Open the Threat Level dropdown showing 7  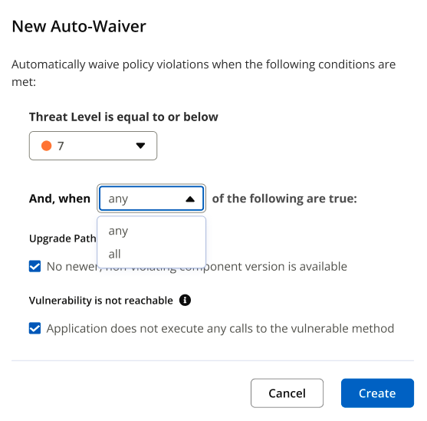tap(93, 146)
